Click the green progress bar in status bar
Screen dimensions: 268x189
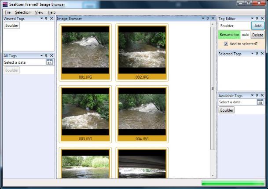[233, 183]
